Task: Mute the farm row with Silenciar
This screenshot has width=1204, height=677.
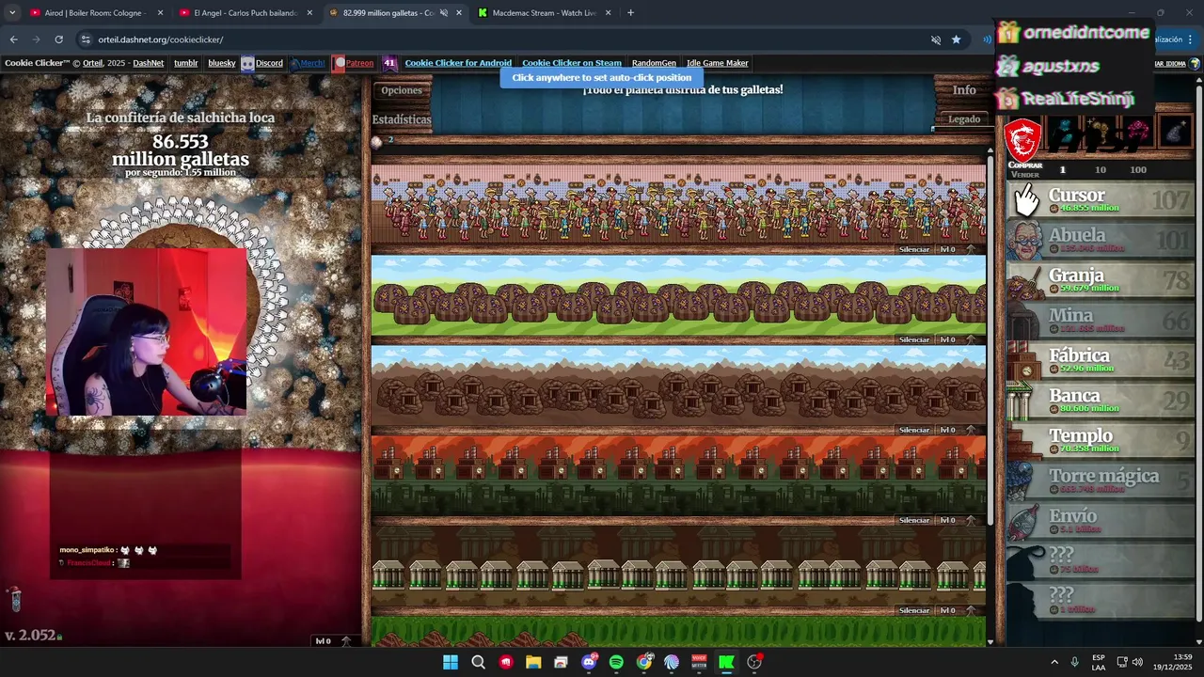Action: (x=914, y=339)
